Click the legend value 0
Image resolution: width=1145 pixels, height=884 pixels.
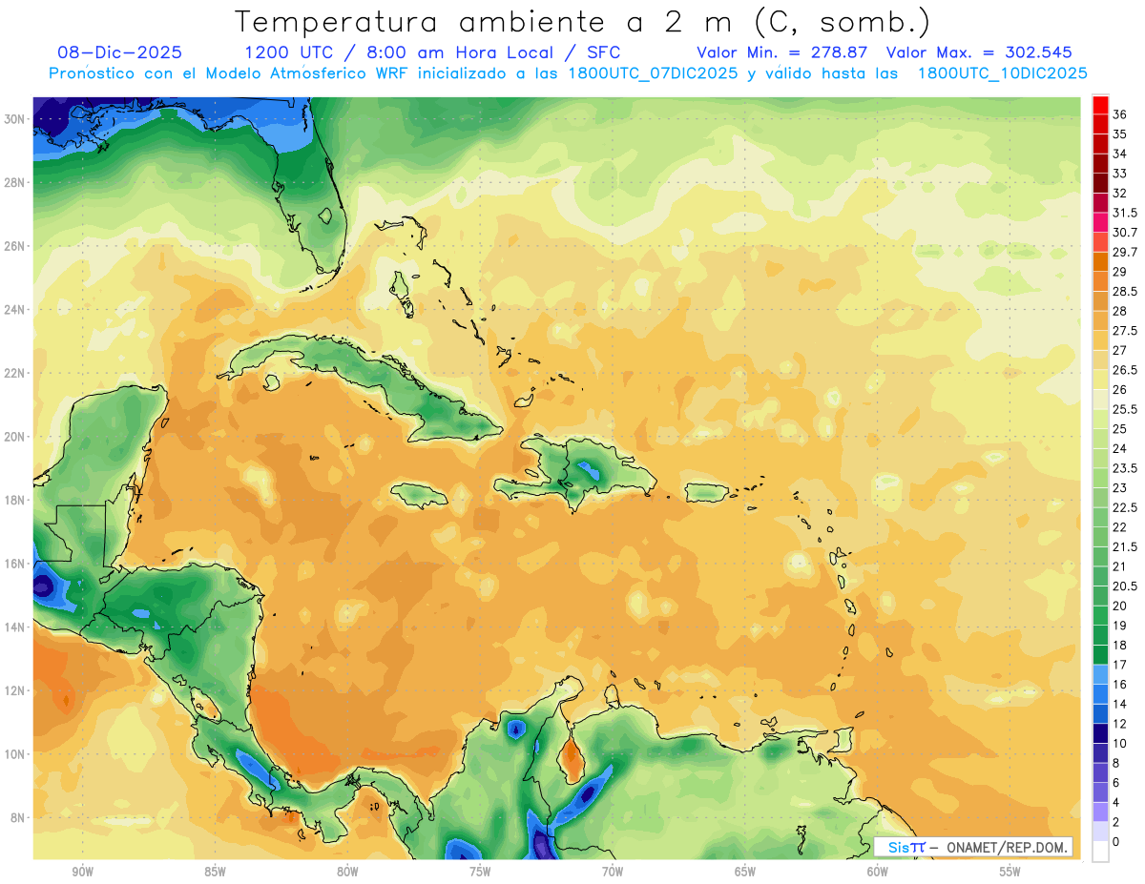tap(1117, 841)
